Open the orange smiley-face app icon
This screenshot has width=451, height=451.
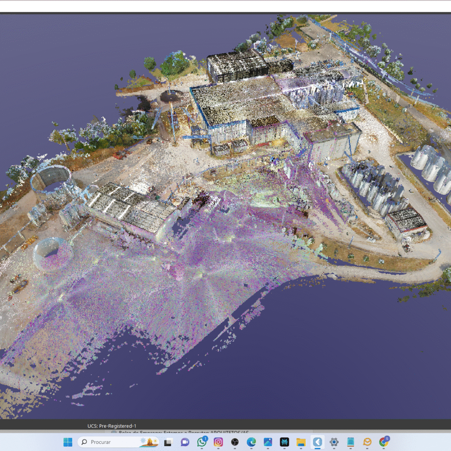(x=367, y=442)
